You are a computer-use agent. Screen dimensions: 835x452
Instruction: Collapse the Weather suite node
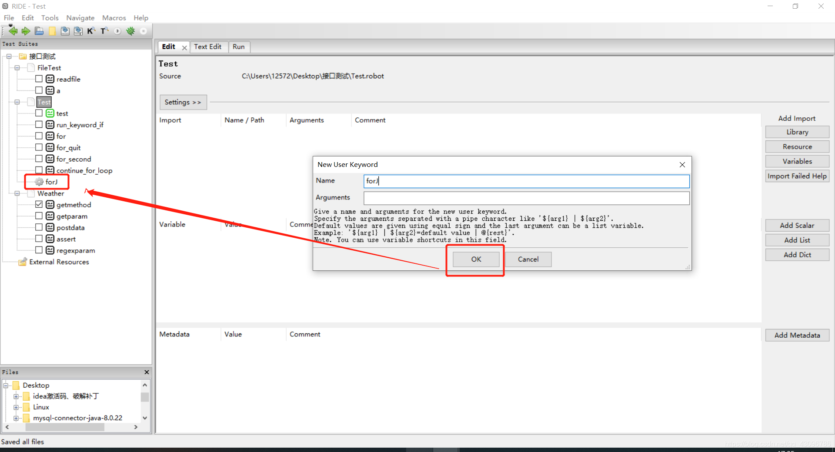[17, 193]
